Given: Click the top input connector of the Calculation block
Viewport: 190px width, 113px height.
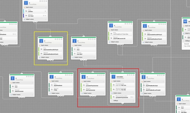Looking at the screenshot, I should pos(122,72).
